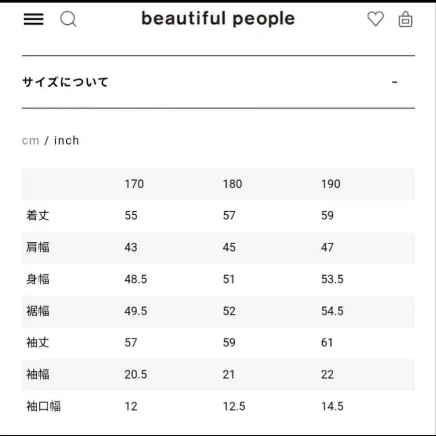Open the shopping bag icon

pyautogui.click(x=405, y=20)
